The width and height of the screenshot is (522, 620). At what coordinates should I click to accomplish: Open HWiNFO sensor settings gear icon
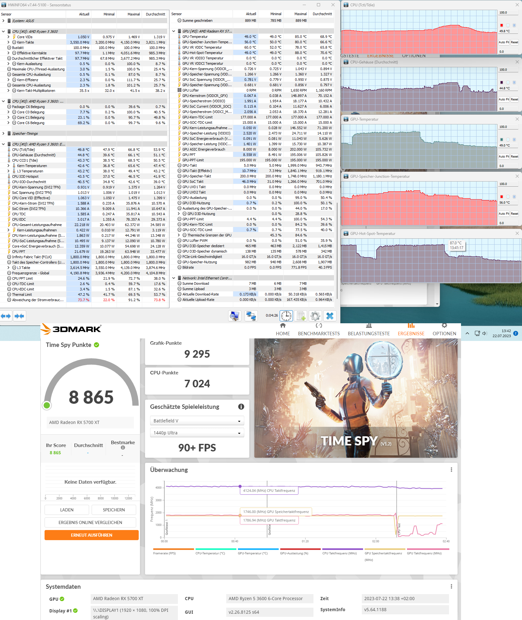click(315, 316)
